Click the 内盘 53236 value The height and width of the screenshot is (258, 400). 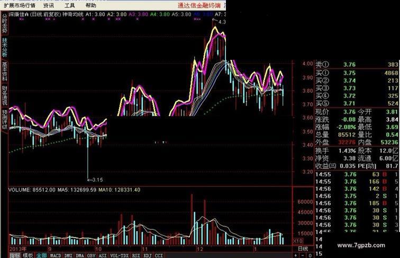[x=389, y=143]
